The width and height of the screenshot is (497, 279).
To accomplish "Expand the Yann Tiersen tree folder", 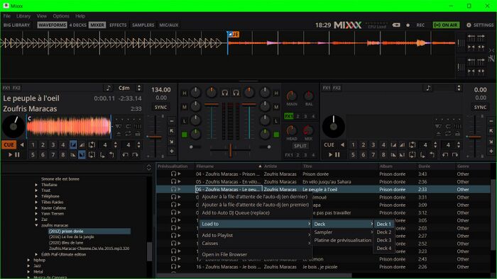I will pos(36,214).
